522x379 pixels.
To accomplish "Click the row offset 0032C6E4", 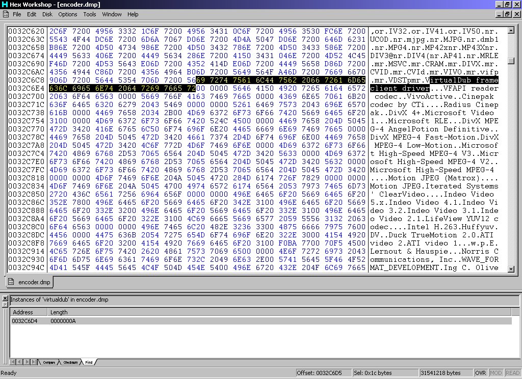I will pos(27,88).
